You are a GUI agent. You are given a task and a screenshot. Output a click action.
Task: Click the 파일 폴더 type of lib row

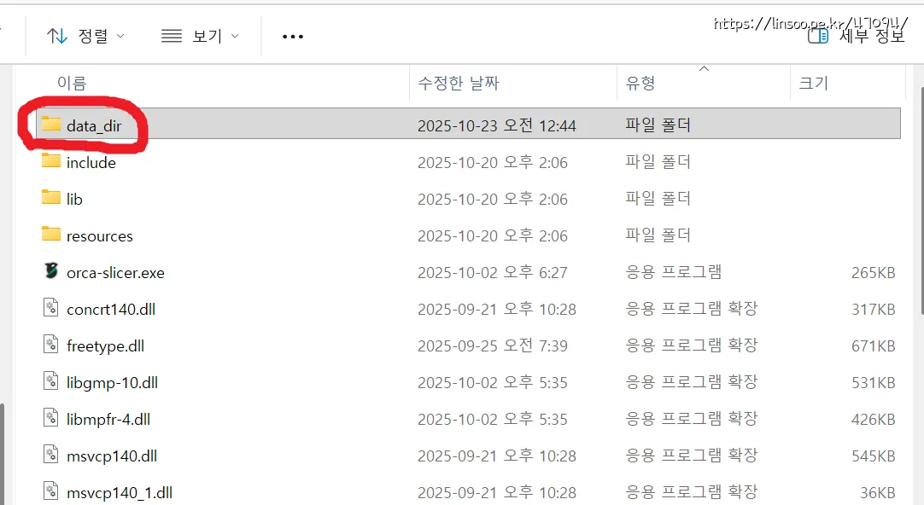coord(658,199)
